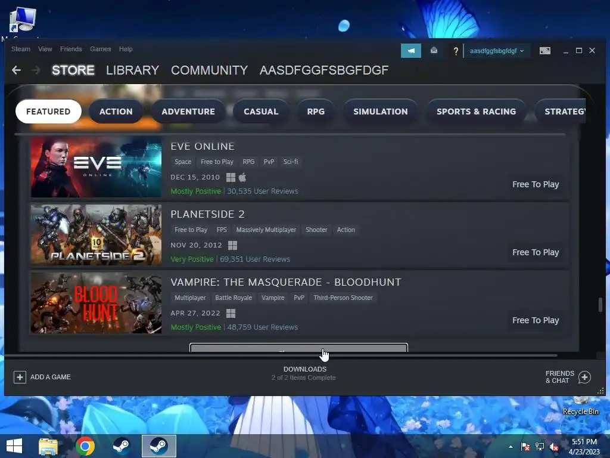The width and height of the screenshot is (610, 458).
Task: Switch to Big Picture mode icon
Action: pyautogui.click(x=544, y=51)
